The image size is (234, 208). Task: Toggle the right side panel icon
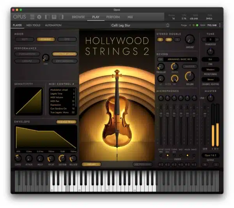click(61, 17)
